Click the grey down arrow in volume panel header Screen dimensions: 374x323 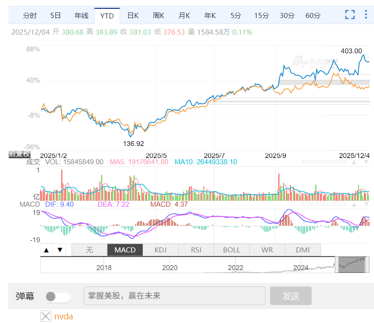pos(366,162)
